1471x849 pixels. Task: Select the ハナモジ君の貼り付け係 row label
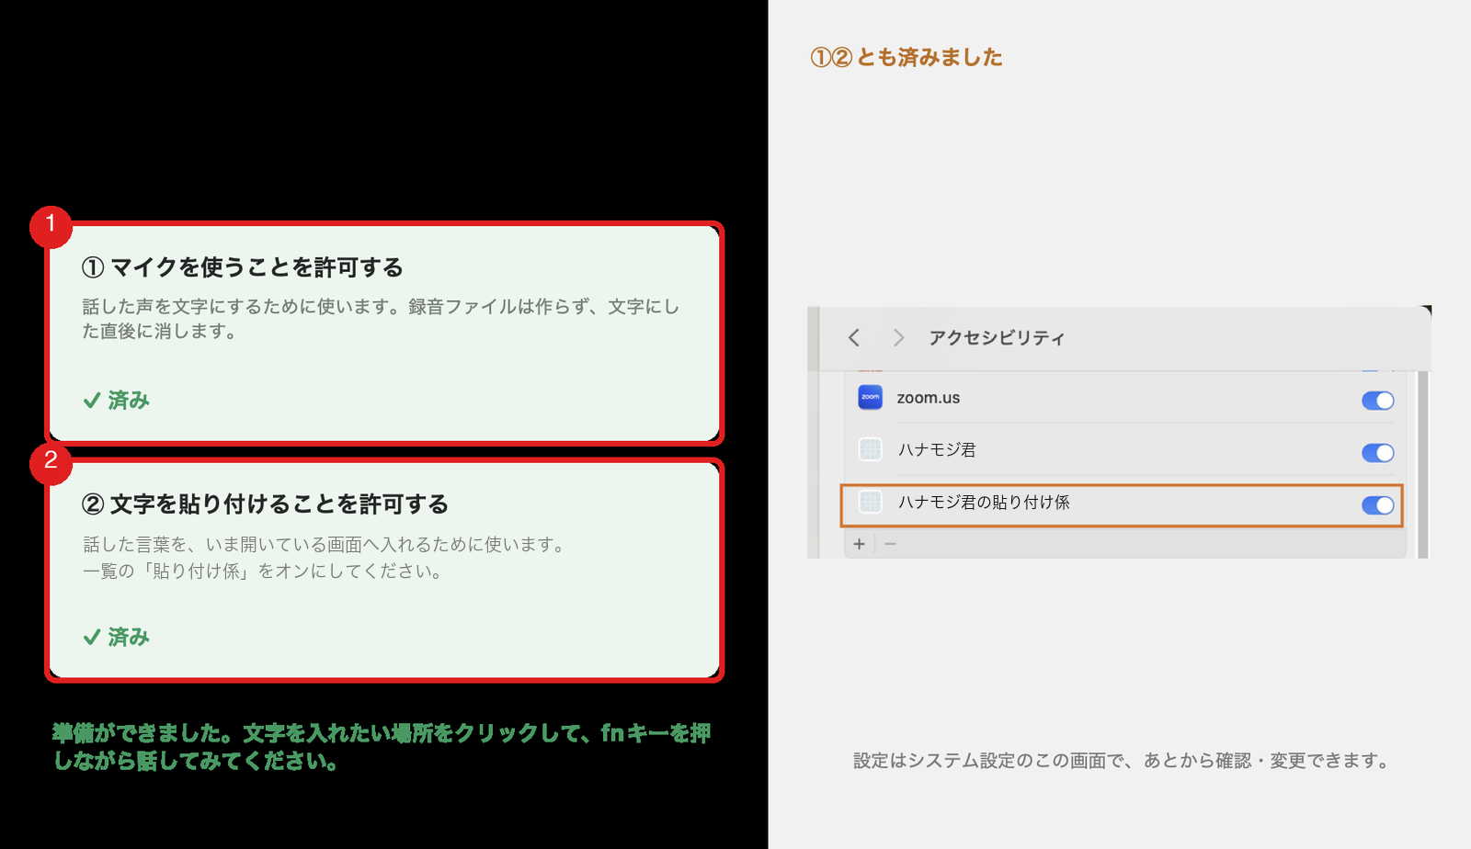point(984,503)
